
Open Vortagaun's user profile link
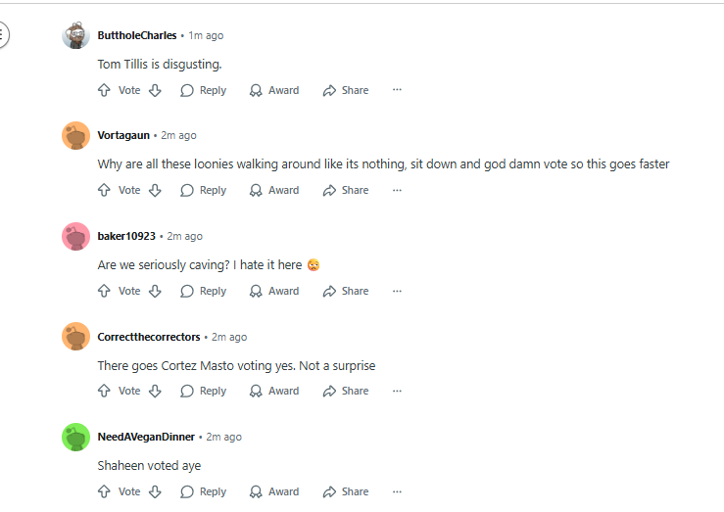click(x=123, y=136)
